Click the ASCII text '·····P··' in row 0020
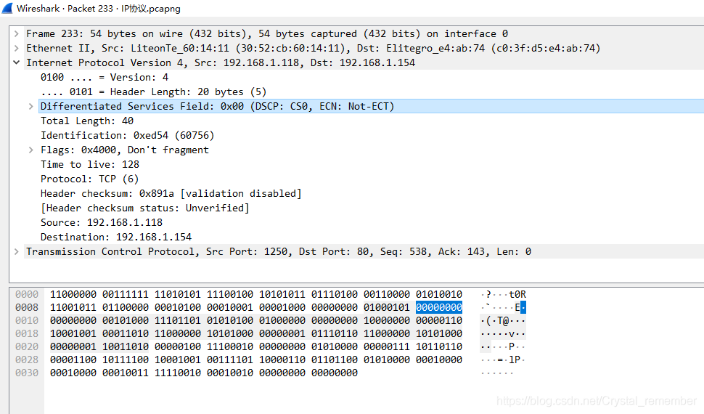Image resolution: width=704 pixels, height=414 pixels. (x=503, y=346)
